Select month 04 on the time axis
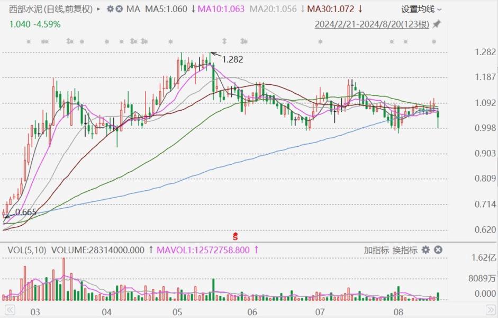 [107, 312]
